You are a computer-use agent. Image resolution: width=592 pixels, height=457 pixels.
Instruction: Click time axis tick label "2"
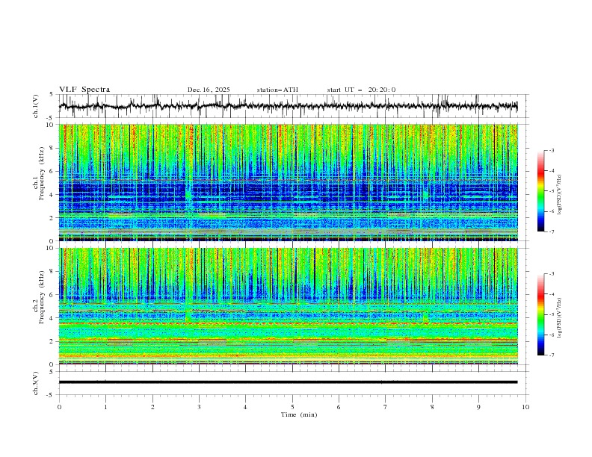pos(152,407)
